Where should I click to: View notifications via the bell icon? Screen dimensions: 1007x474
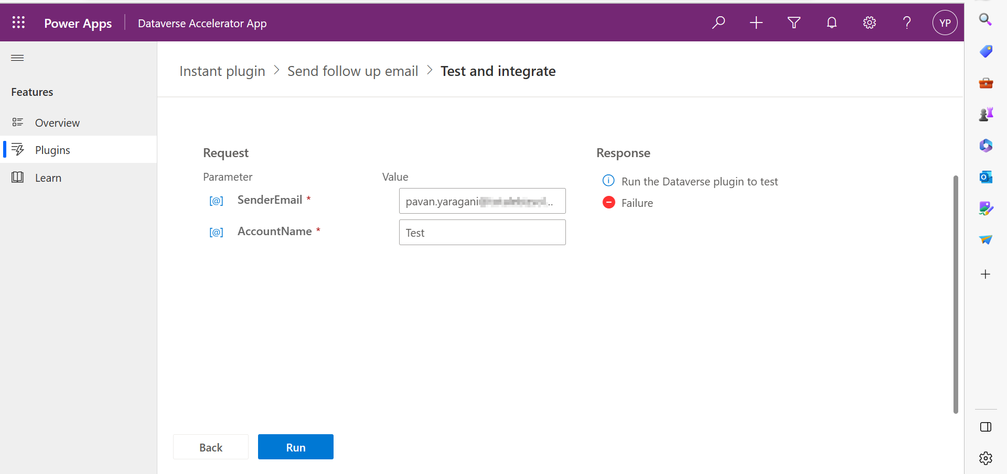(x=831, y=23)
